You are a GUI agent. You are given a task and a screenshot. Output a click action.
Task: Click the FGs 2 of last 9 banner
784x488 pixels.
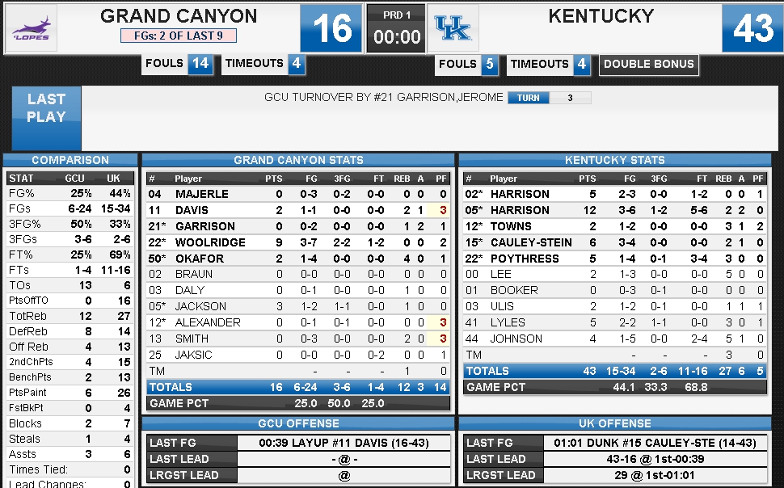coord(179,36)
